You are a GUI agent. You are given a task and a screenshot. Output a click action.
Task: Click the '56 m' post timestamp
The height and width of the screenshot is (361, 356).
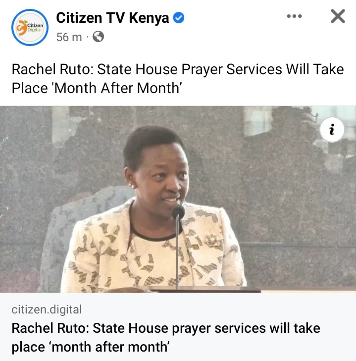coord(69,37)
